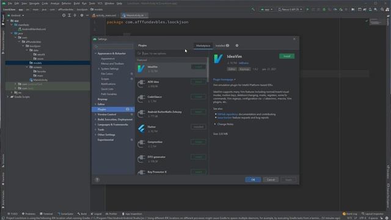Open the gear menu next to the Installed tab
Image resolution: width=391 pixels, height=220 pixels.
pyautogui.click(x=237, y=46)
